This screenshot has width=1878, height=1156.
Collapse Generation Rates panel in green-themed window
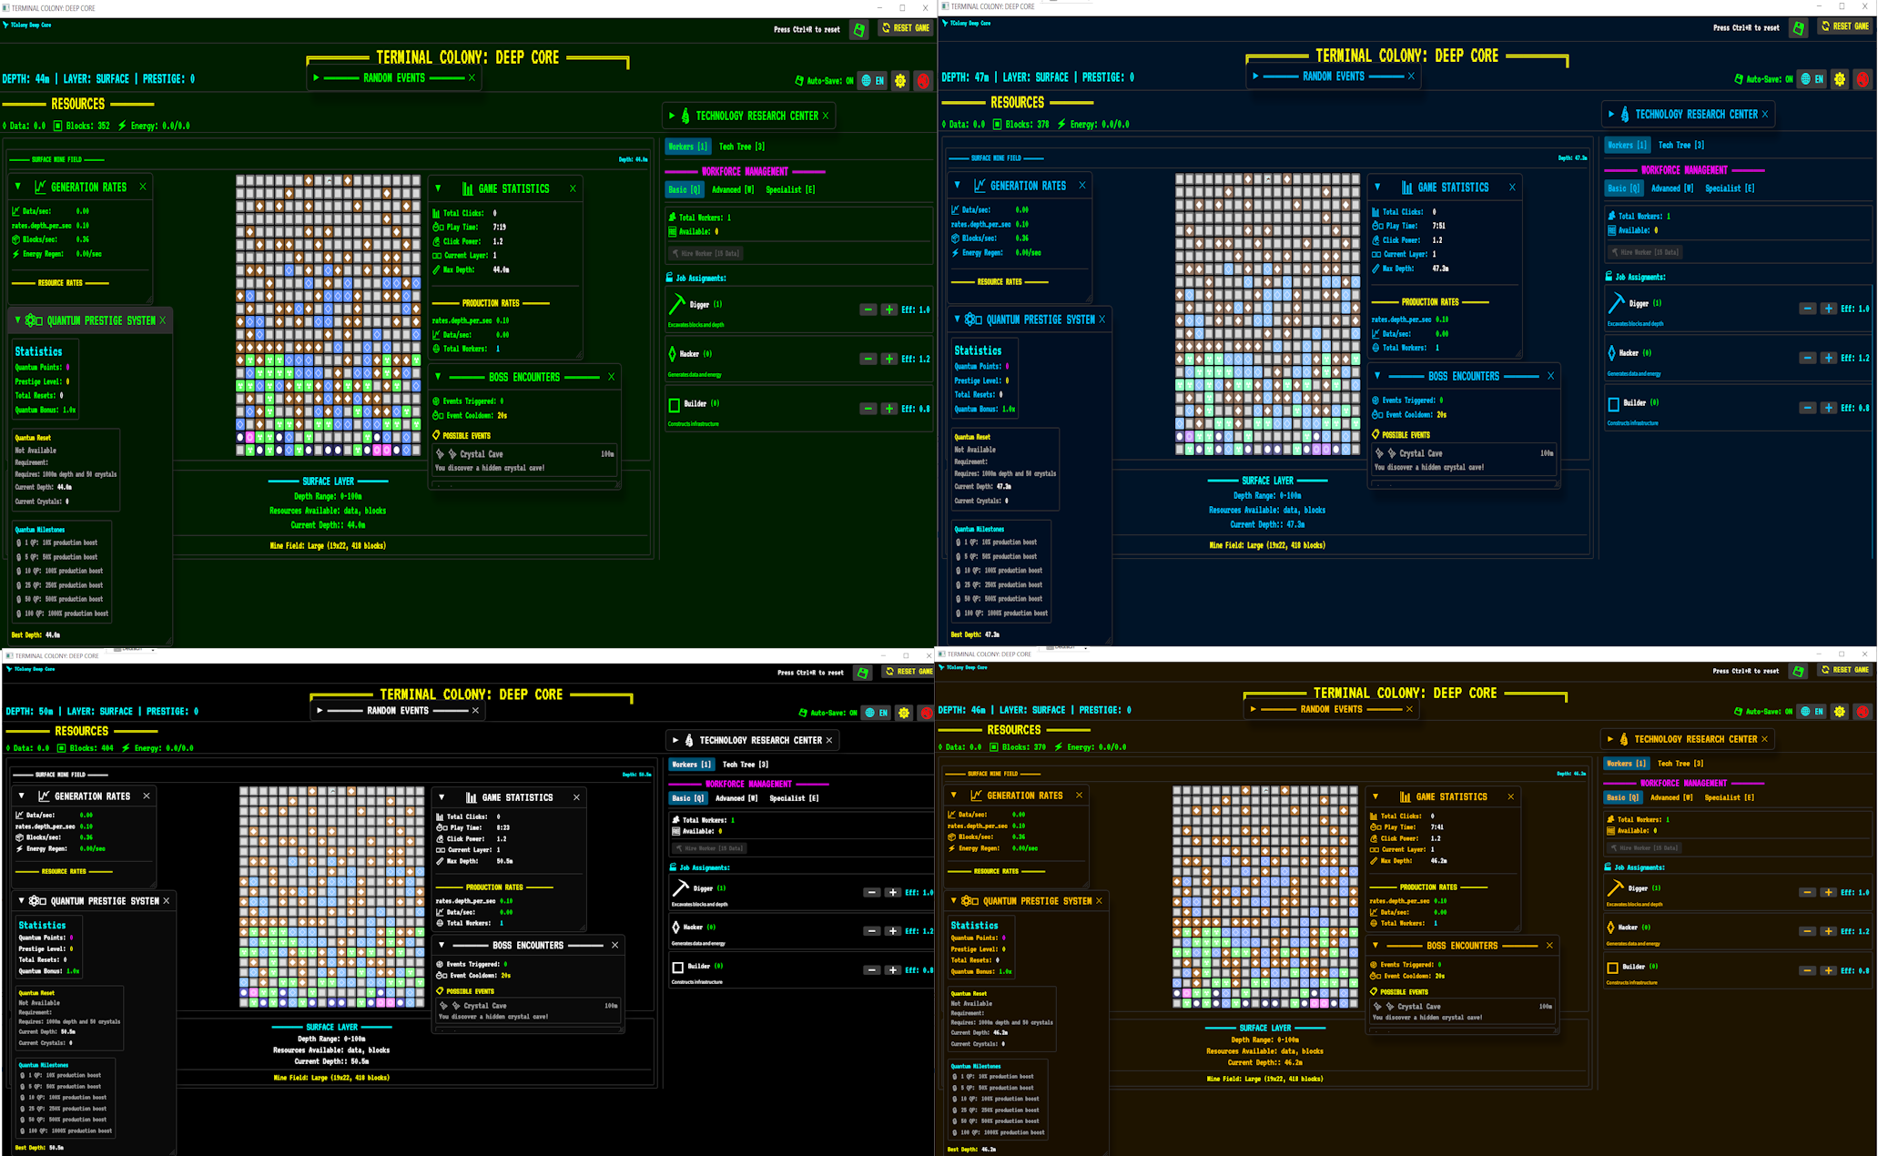[x=17, y=187]
